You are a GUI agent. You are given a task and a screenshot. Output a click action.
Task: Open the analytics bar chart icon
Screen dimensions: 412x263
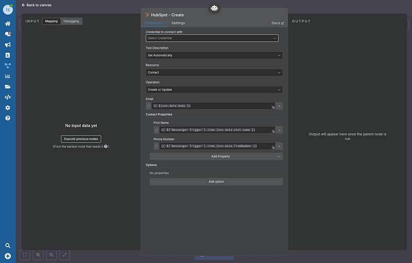(8, 76)
